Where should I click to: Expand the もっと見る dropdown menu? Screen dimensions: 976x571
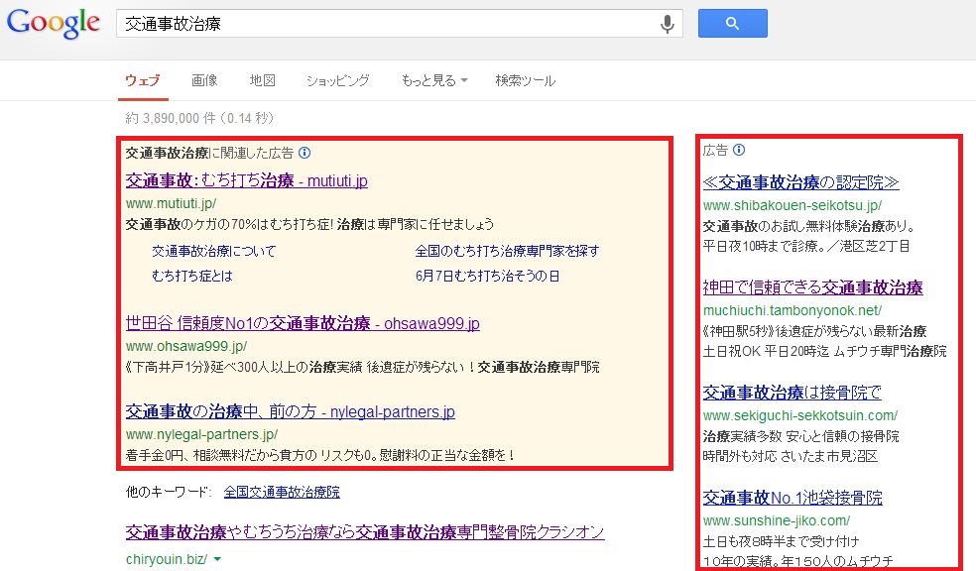point(434,81)
